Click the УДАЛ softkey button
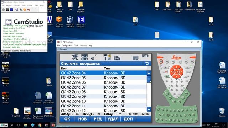 [x=113, y=119]
